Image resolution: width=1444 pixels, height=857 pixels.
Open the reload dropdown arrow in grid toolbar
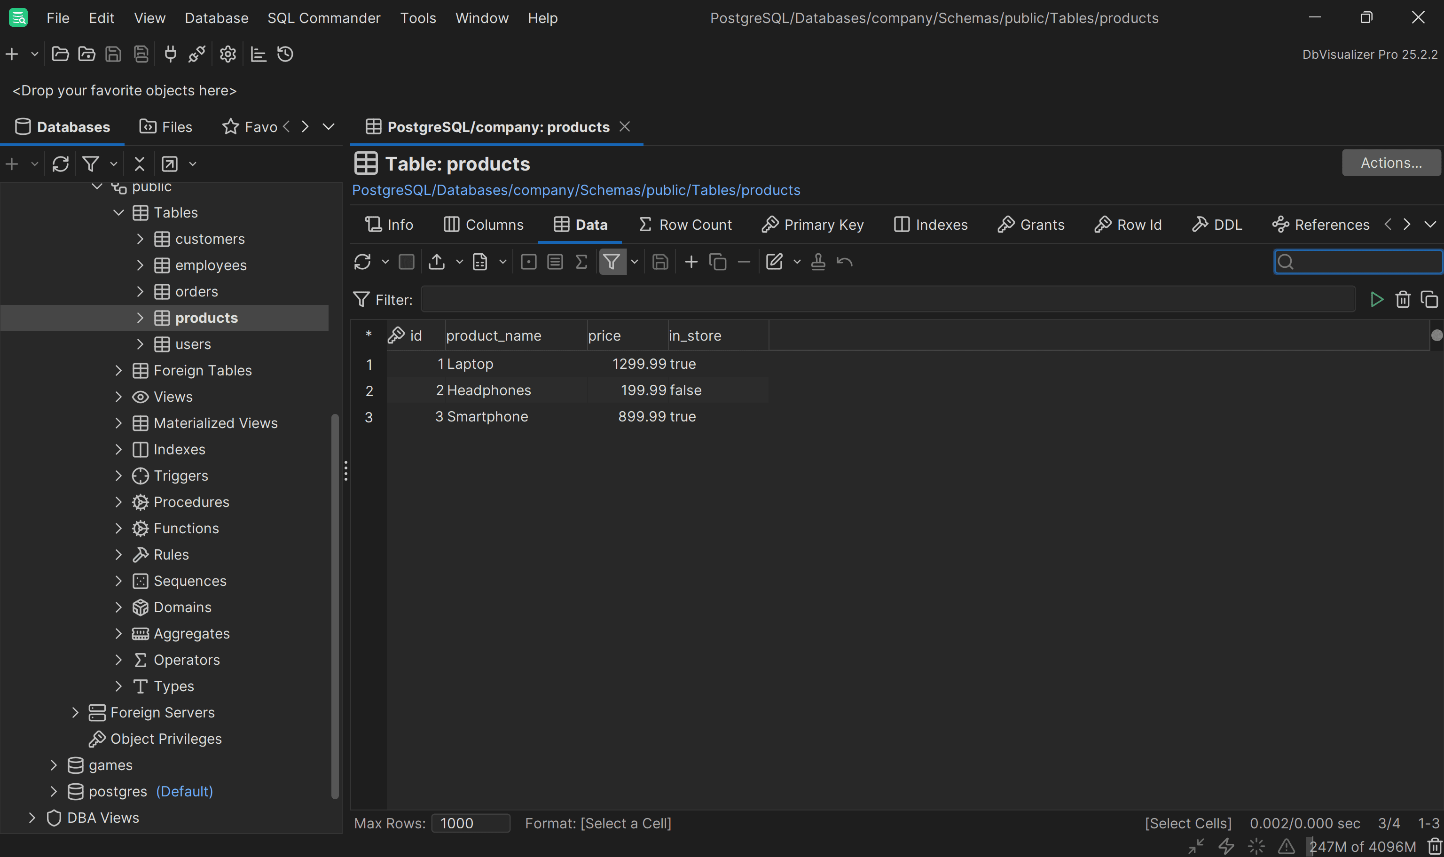coord(385,262)
